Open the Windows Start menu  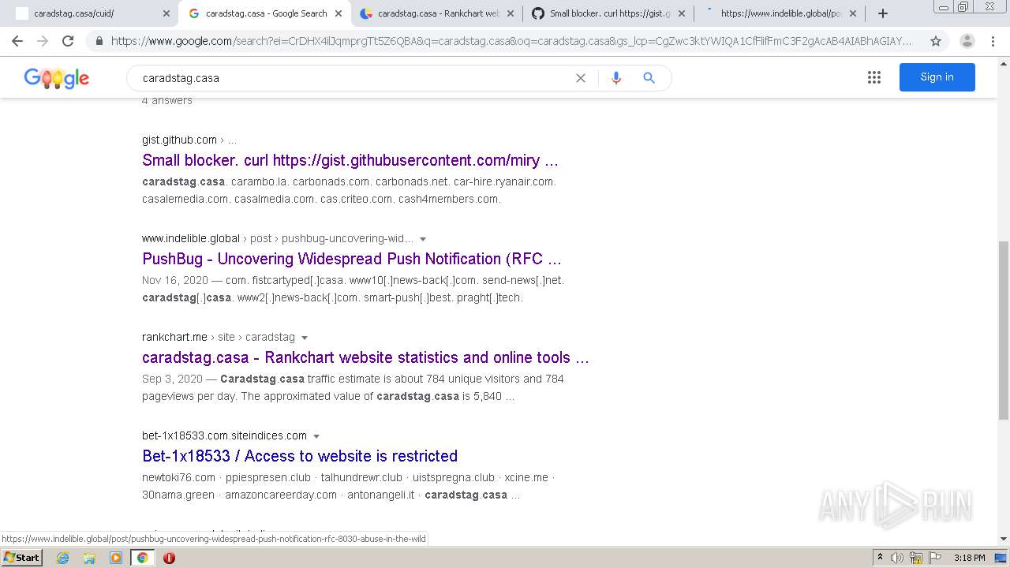[22, 558]
